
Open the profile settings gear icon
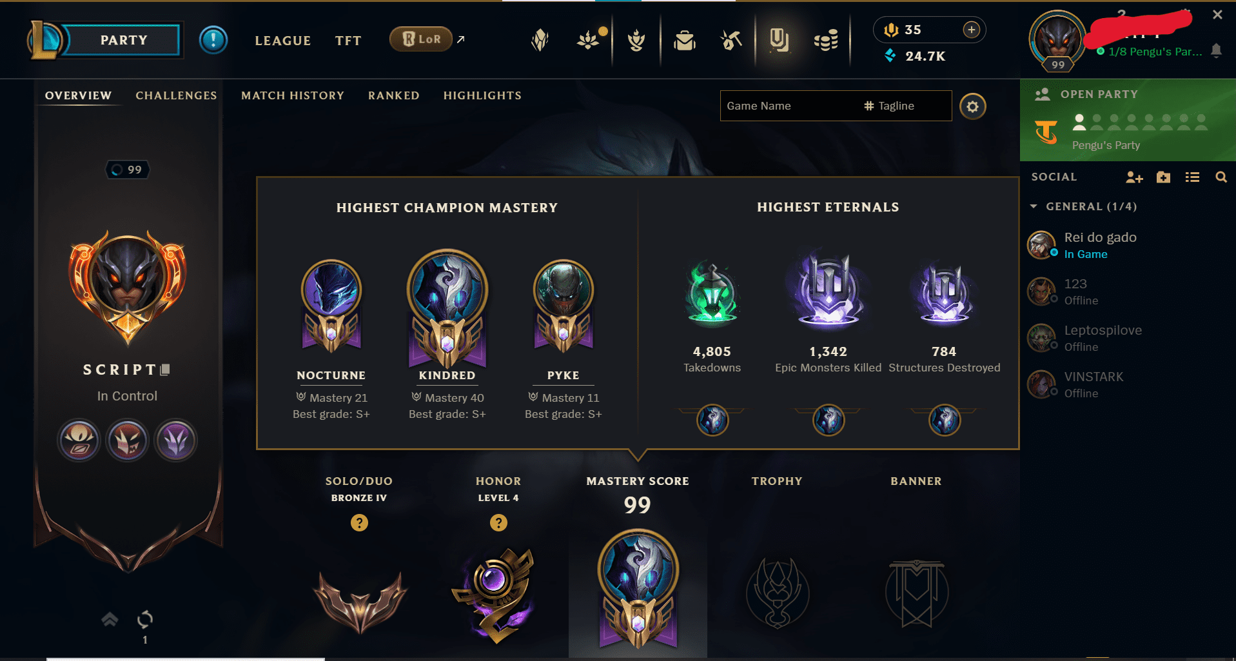click(x=972, y=106)
